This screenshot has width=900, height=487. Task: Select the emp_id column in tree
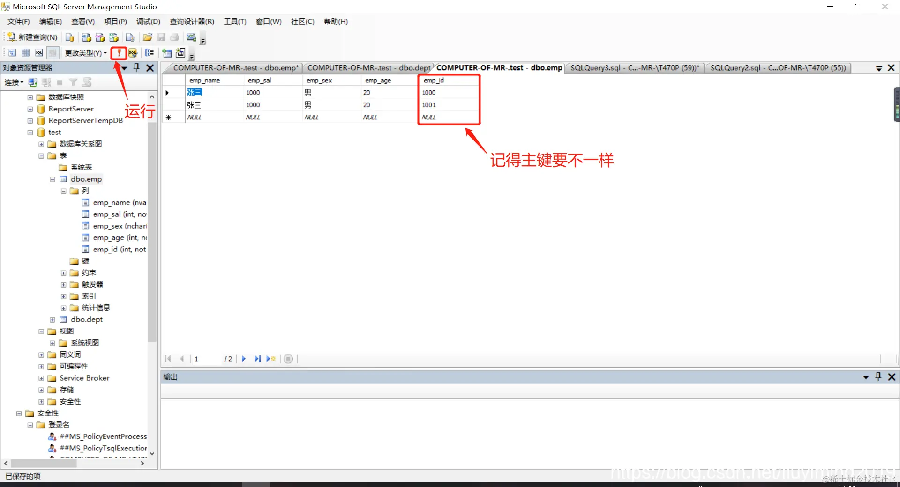[114, 250]
